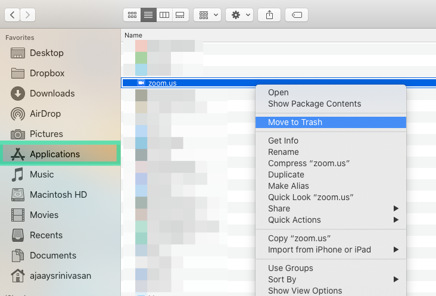The height and width of the screenshot is (296, 436).
Task: Expand the Share submenu in context menu
Action: pos(331,208)
